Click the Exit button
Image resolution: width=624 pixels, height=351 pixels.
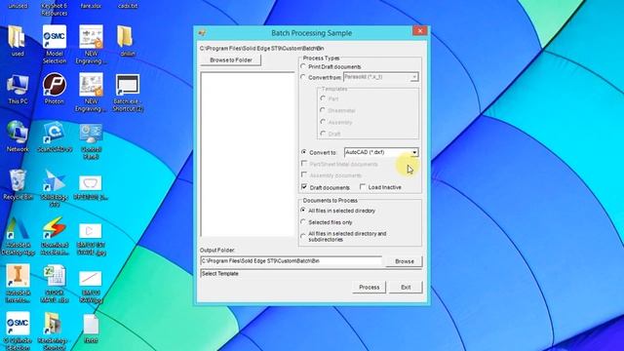pos(406,287)
